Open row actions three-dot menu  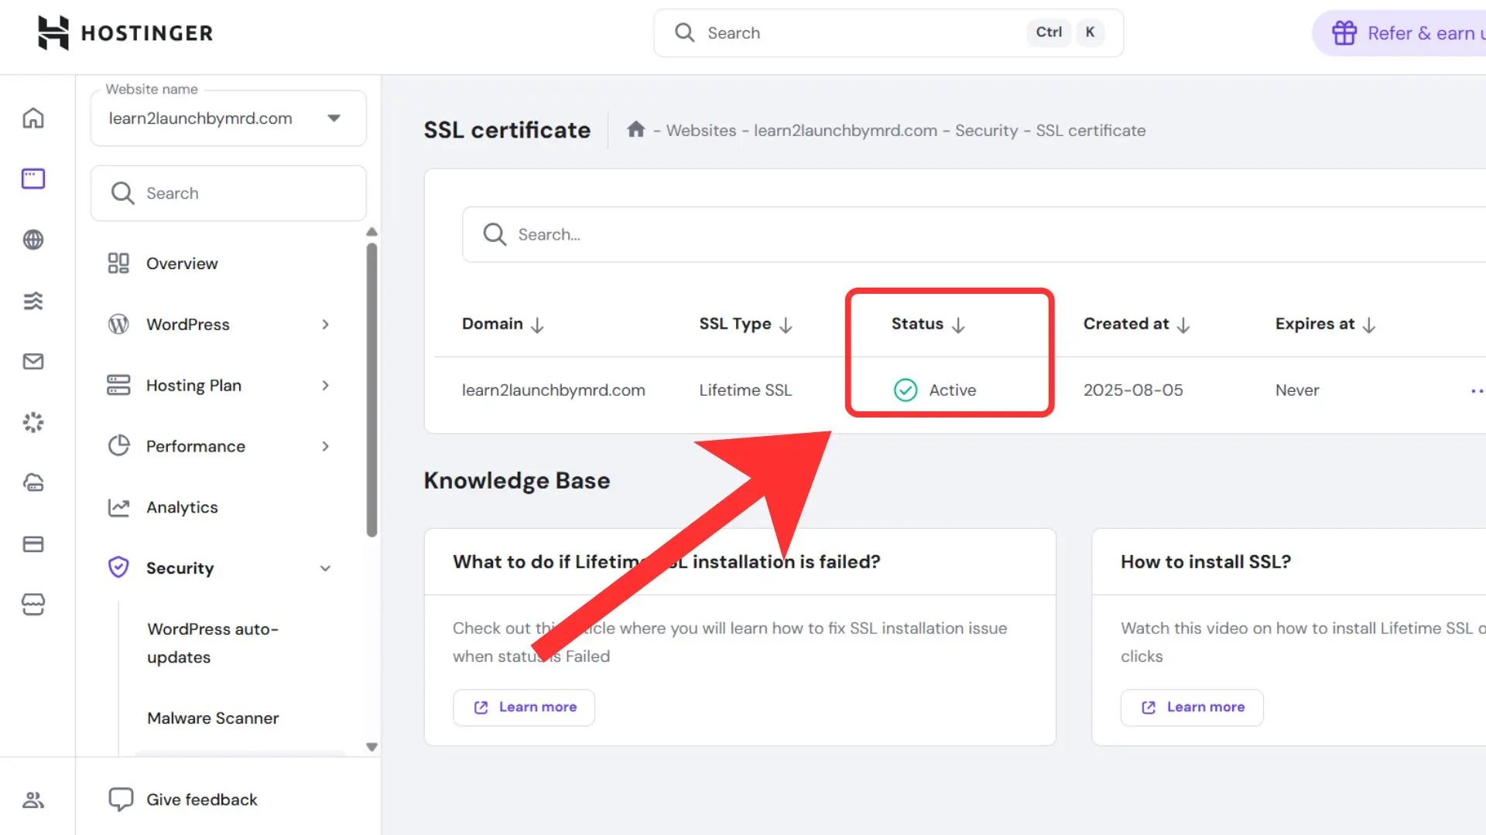point(1477,390)
